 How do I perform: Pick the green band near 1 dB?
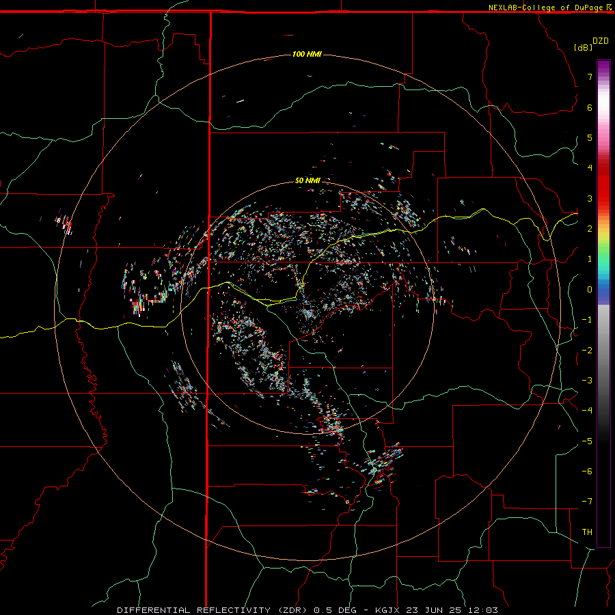(603, 258)
